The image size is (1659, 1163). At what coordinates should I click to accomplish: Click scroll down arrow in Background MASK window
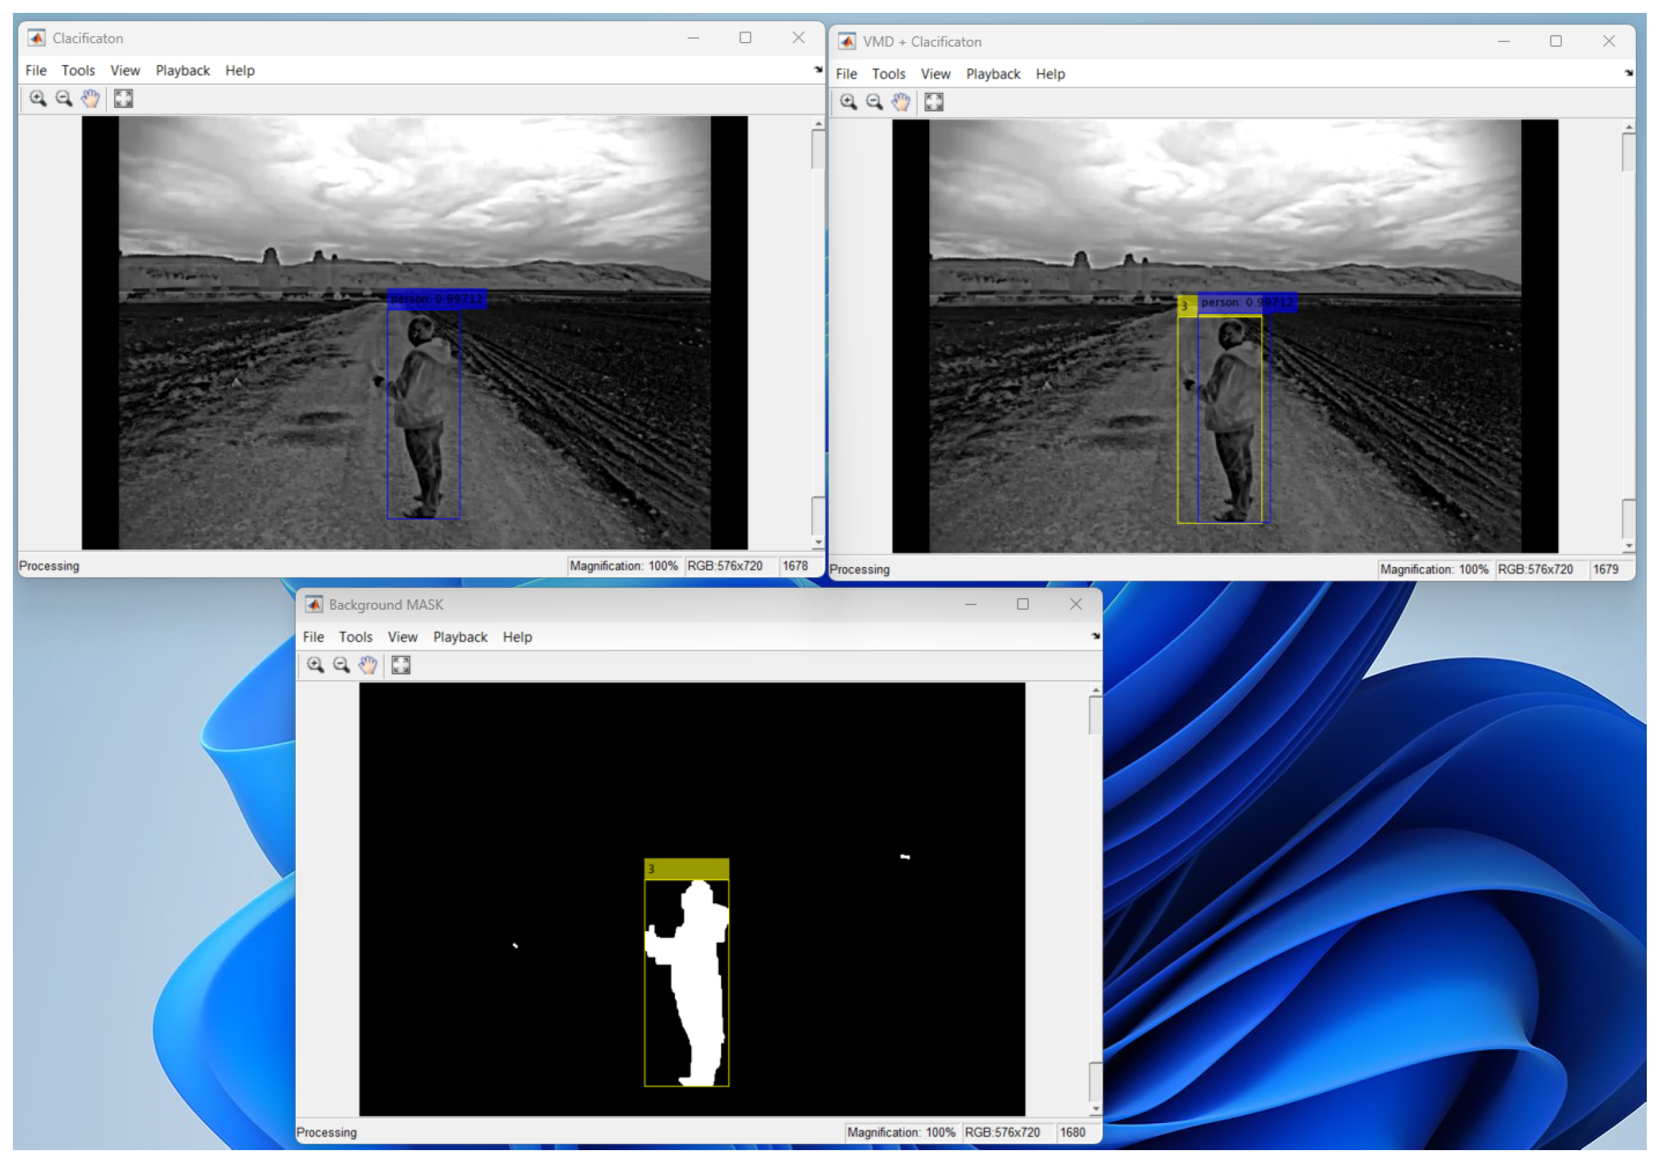pyautogui.click(x=1095, y=1108)
